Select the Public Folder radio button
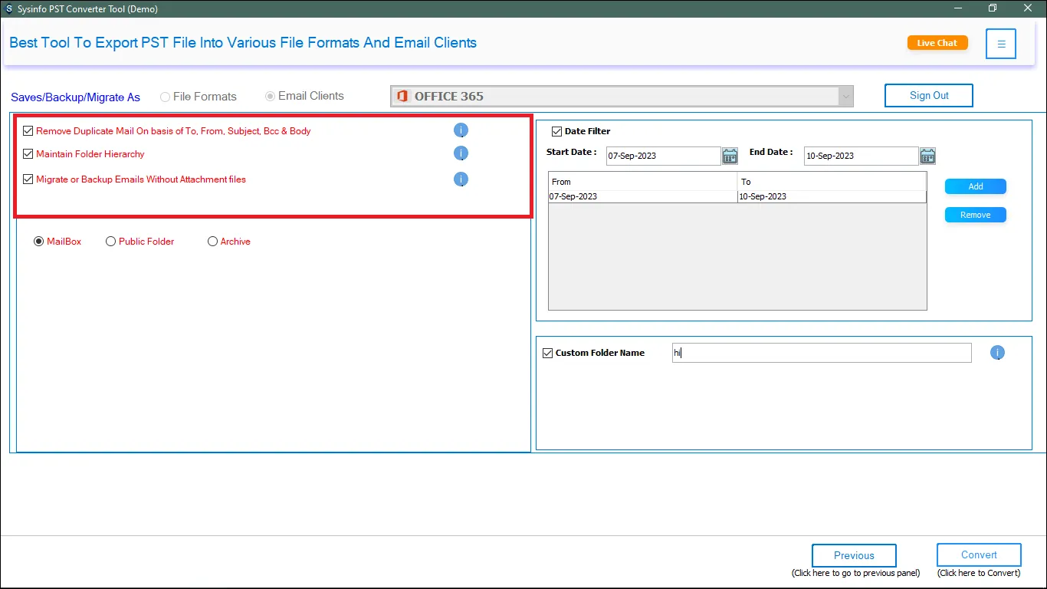This screenshot has height=589, width=1047. [x=111, y=242]
